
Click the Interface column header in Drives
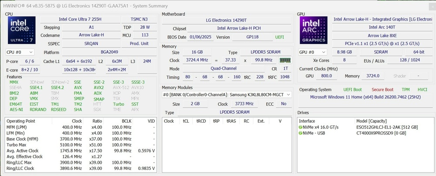[x=307, y=121]
